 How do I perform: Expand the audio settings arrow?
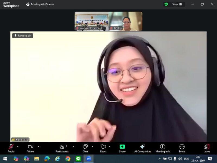[x=18, y=147]
